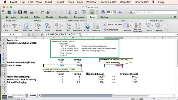Click the Format Painter brush icon
This screenshot has width=178, height=100.
pos(48,12)
